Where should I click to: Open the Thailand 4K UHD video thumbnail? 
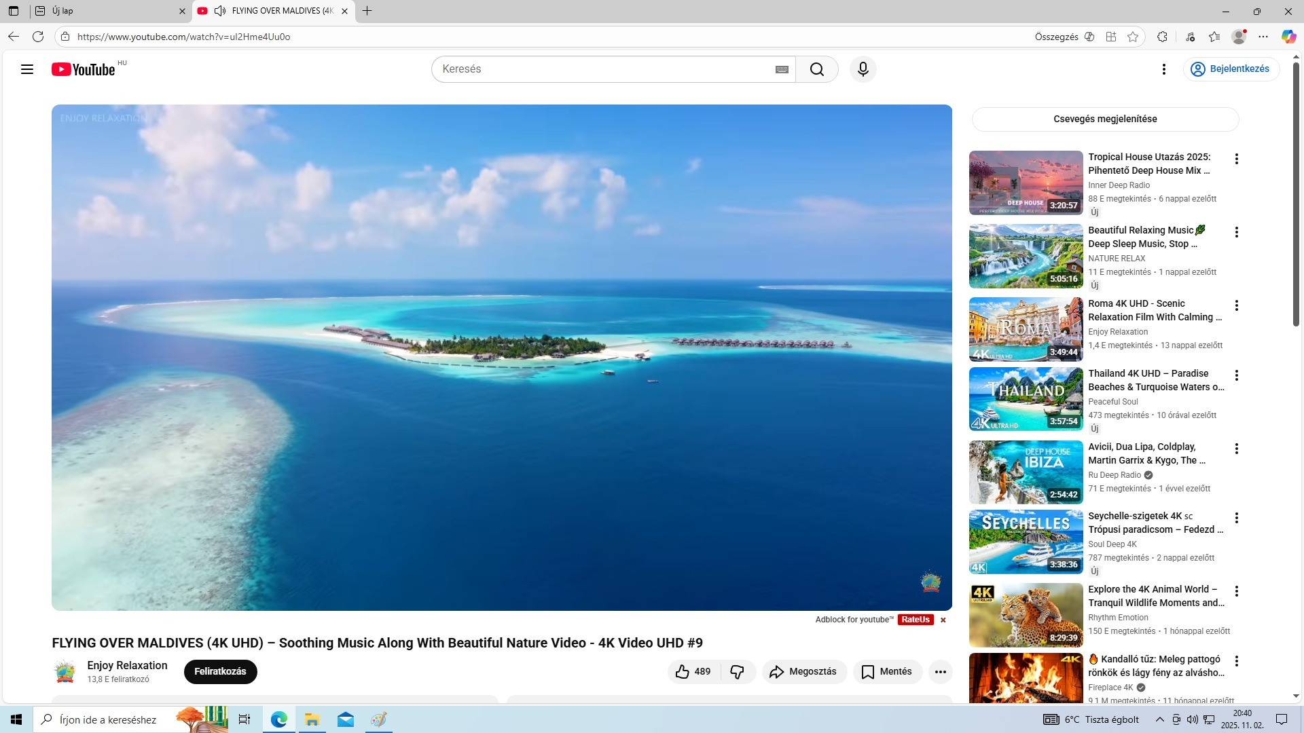1026,399
